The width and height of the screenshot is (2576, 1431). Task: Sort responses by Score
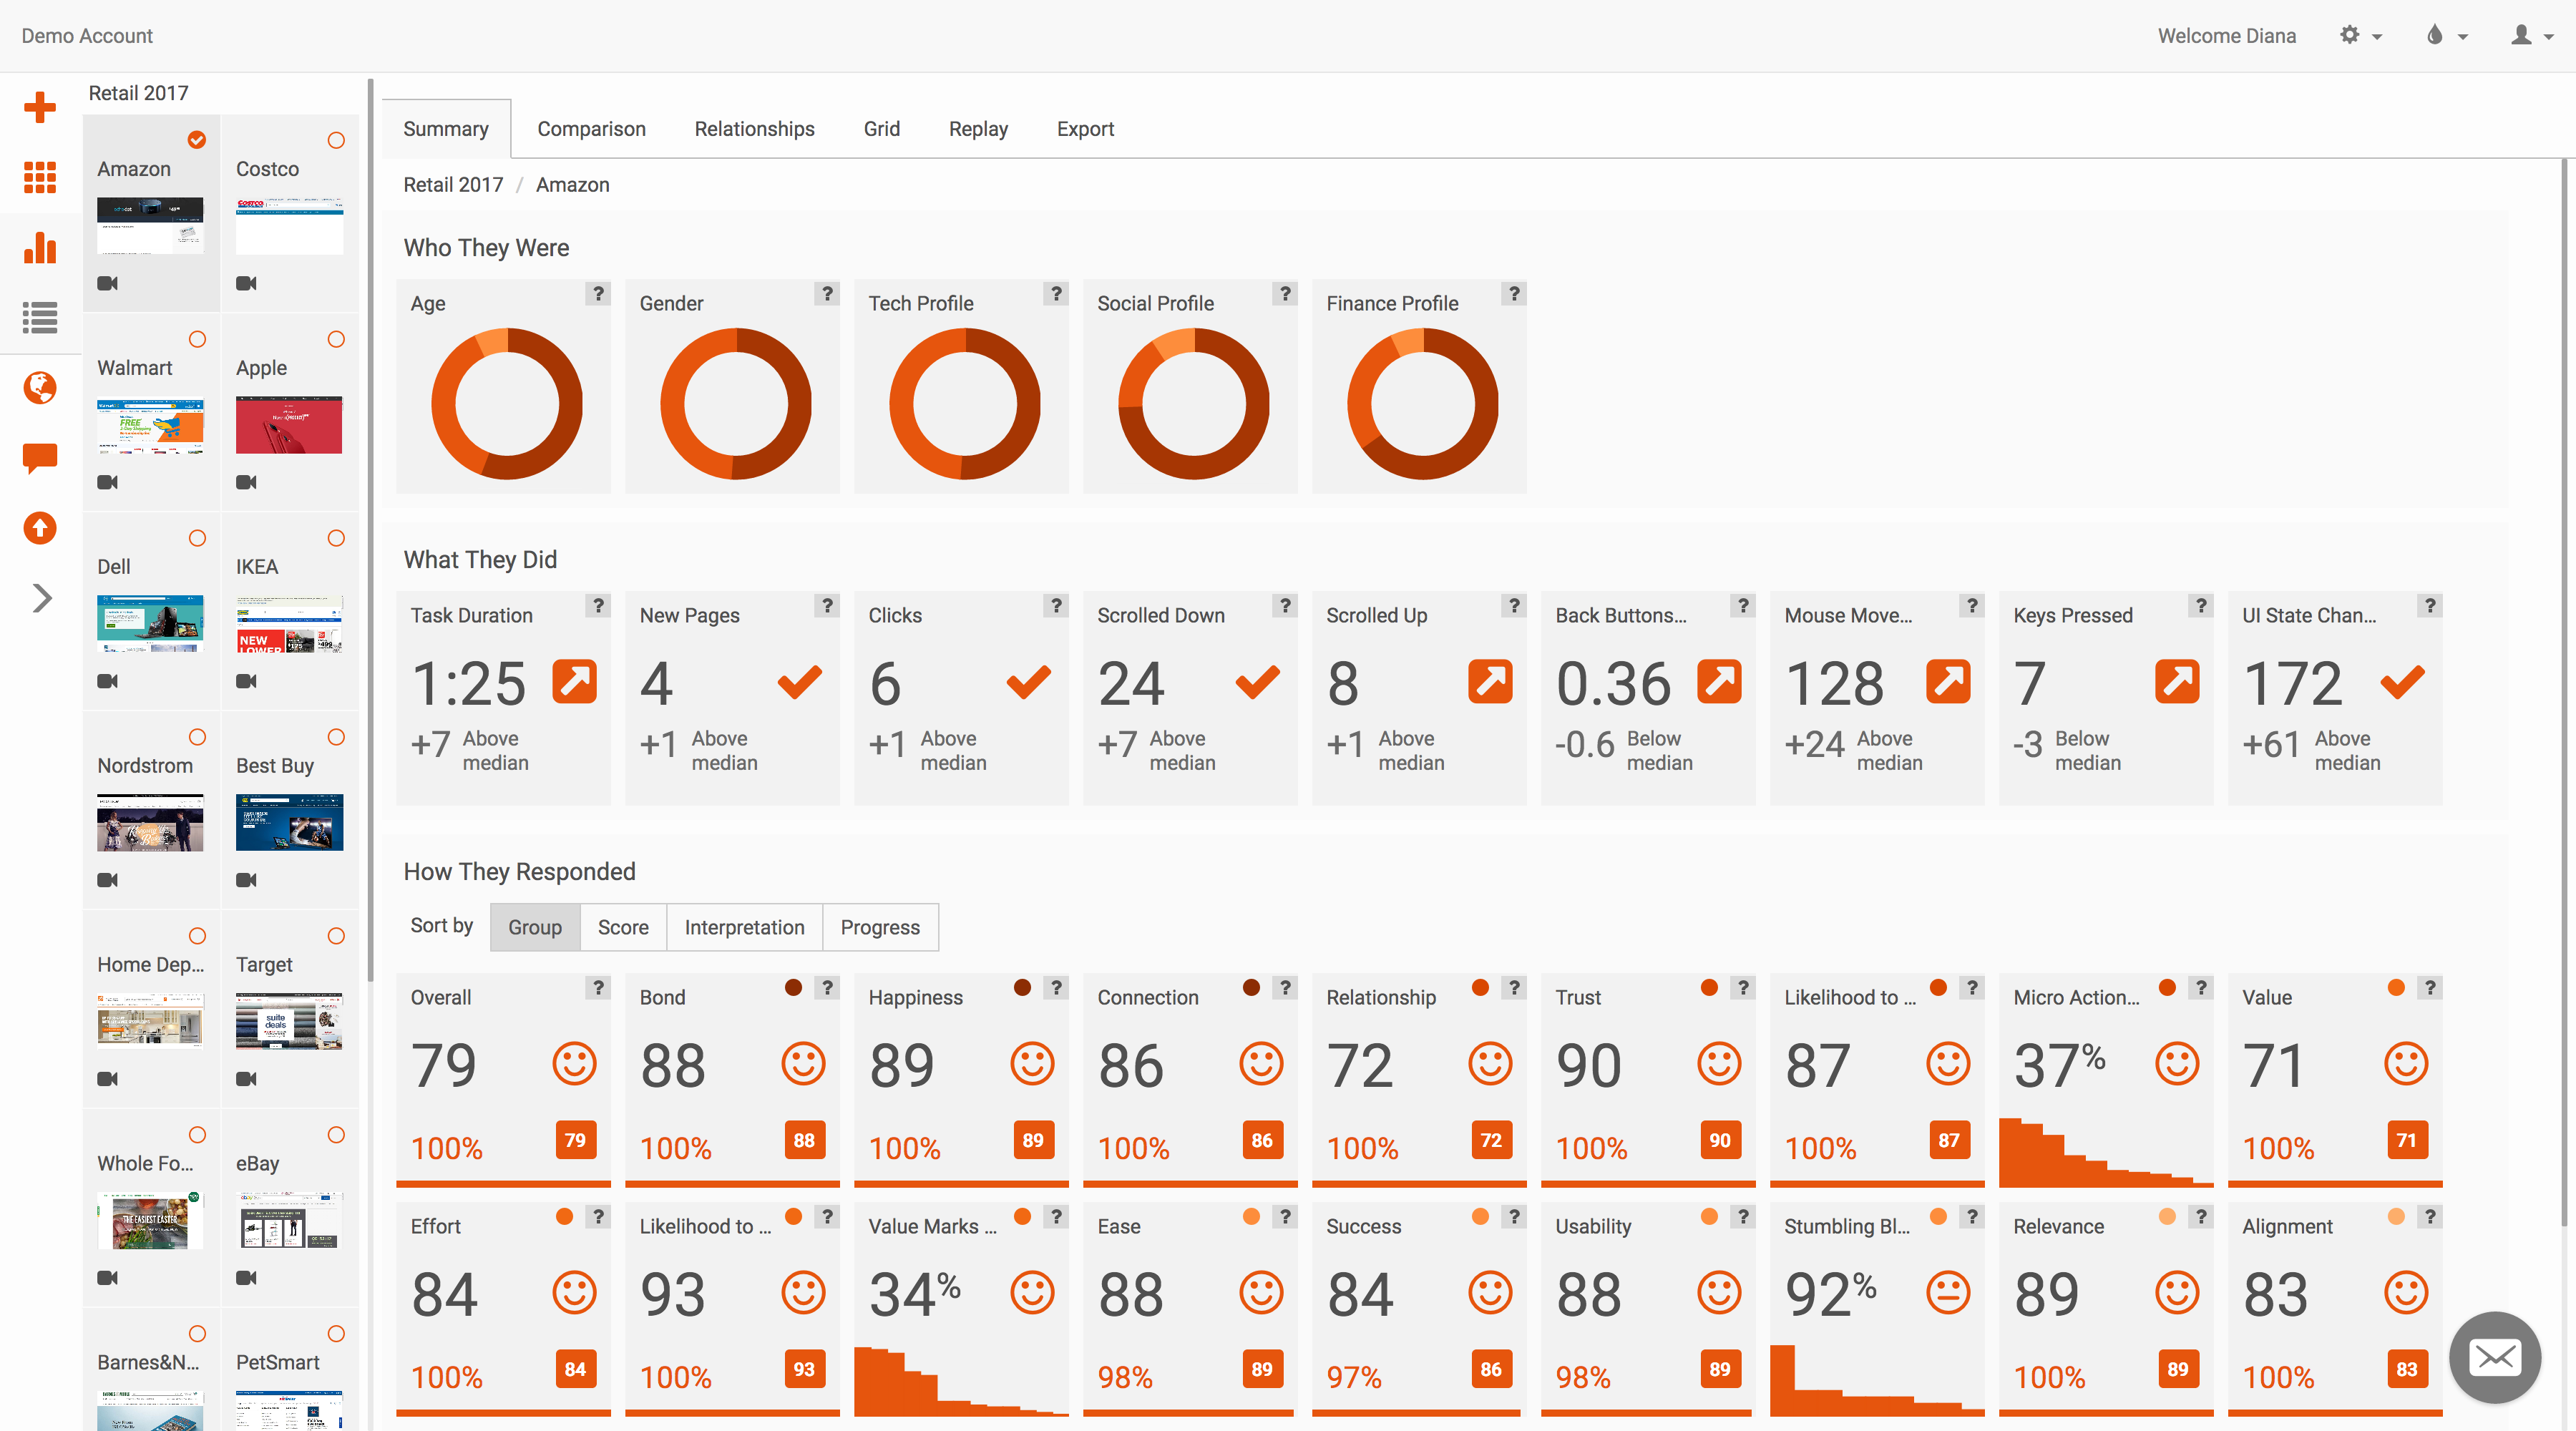[623, 927]
